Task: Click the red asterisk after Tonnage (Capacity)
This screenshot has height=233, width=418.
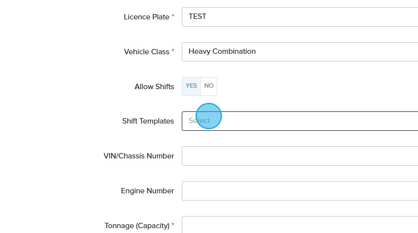Action: (173, 225)
